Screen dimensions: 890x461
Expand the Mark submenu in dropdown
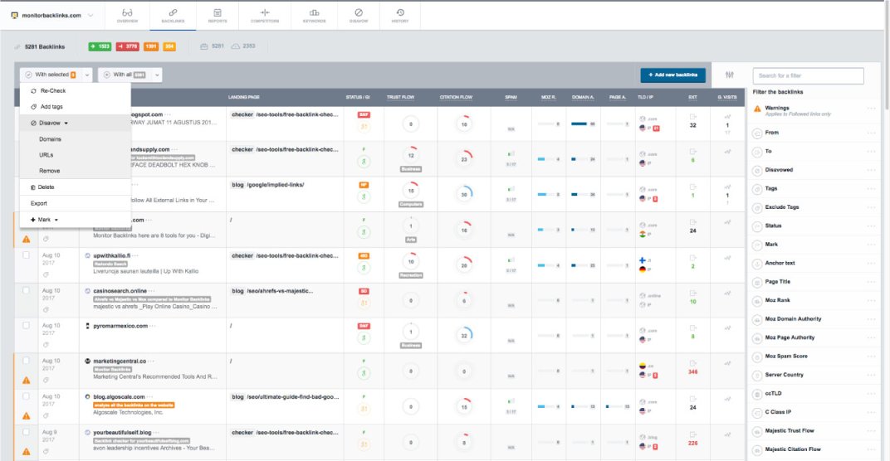44,219
